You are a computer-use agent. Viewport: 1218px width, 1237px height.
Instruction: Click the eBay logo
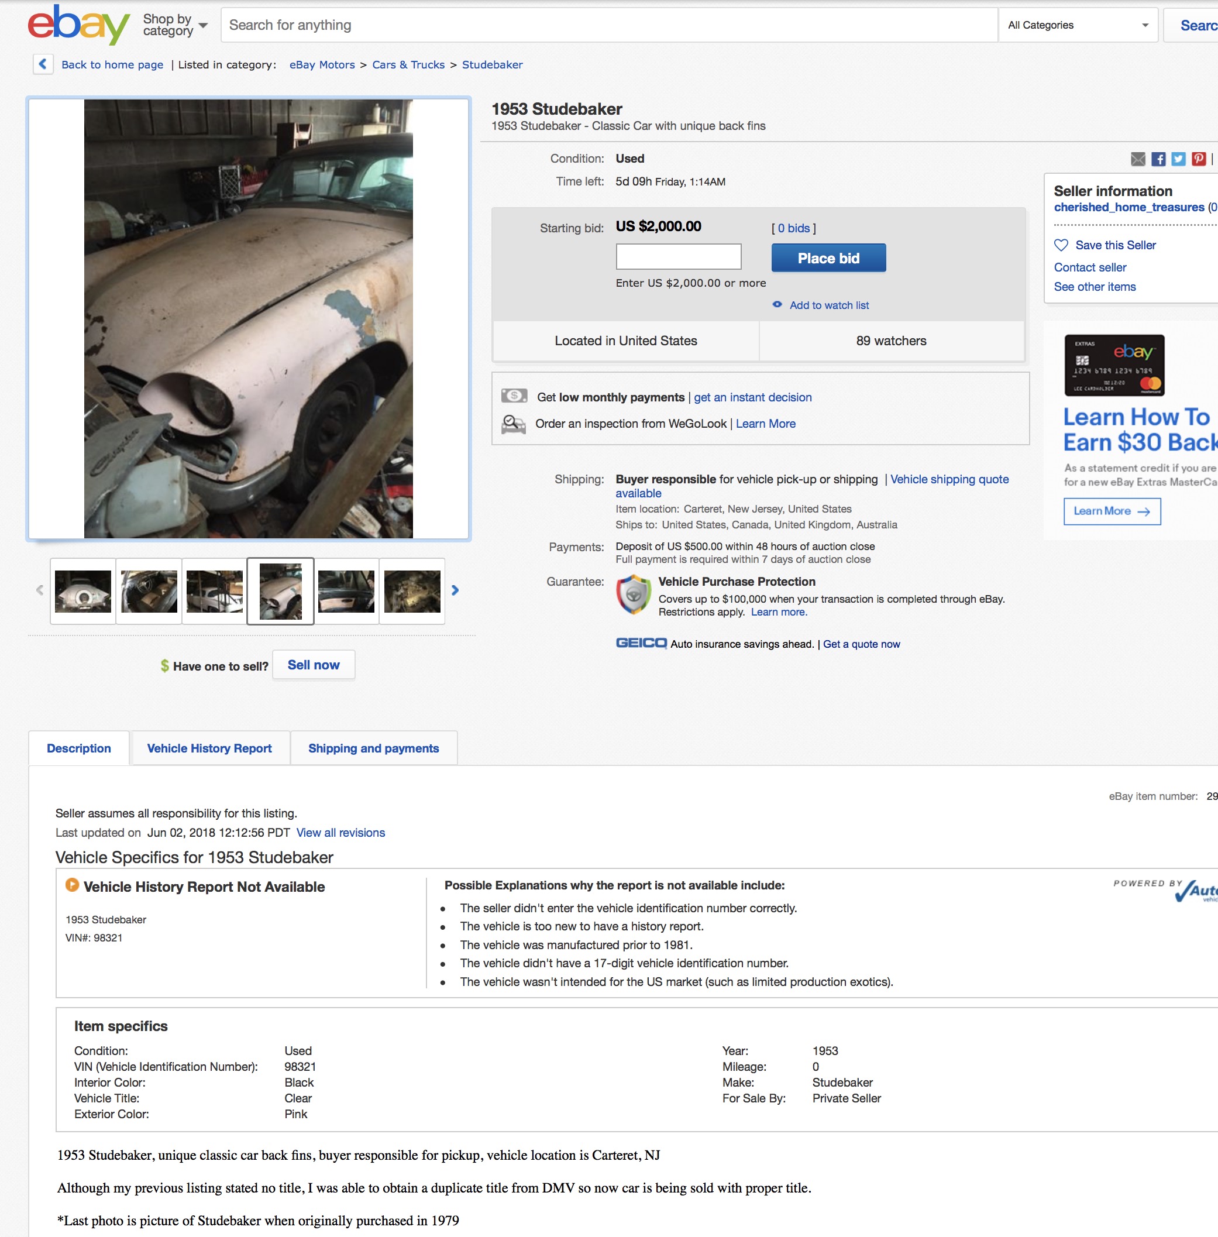point(78,25)
